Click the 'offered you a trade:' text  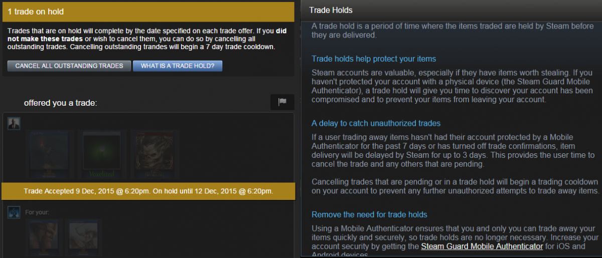(x=60, y=103)
